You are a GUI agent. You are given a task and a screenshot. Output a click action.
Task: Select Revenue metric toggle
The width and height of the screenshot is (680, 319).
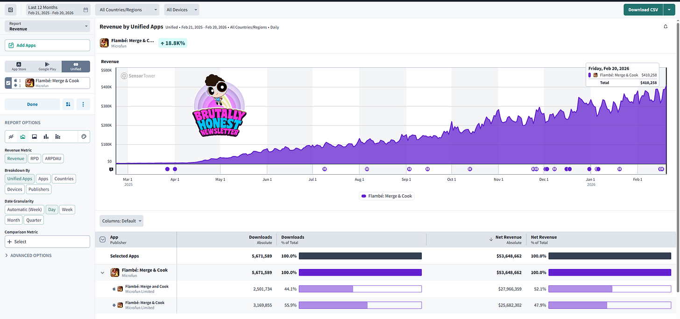pos(16,158)
